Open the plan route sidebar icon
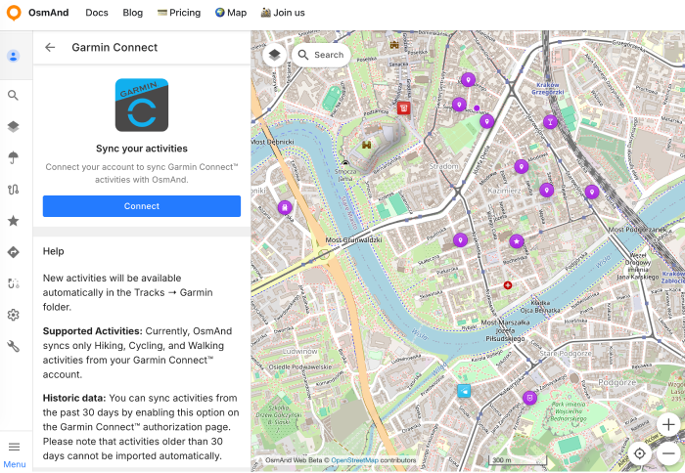This screenshot has width=685, height=473. coord(14,283)
